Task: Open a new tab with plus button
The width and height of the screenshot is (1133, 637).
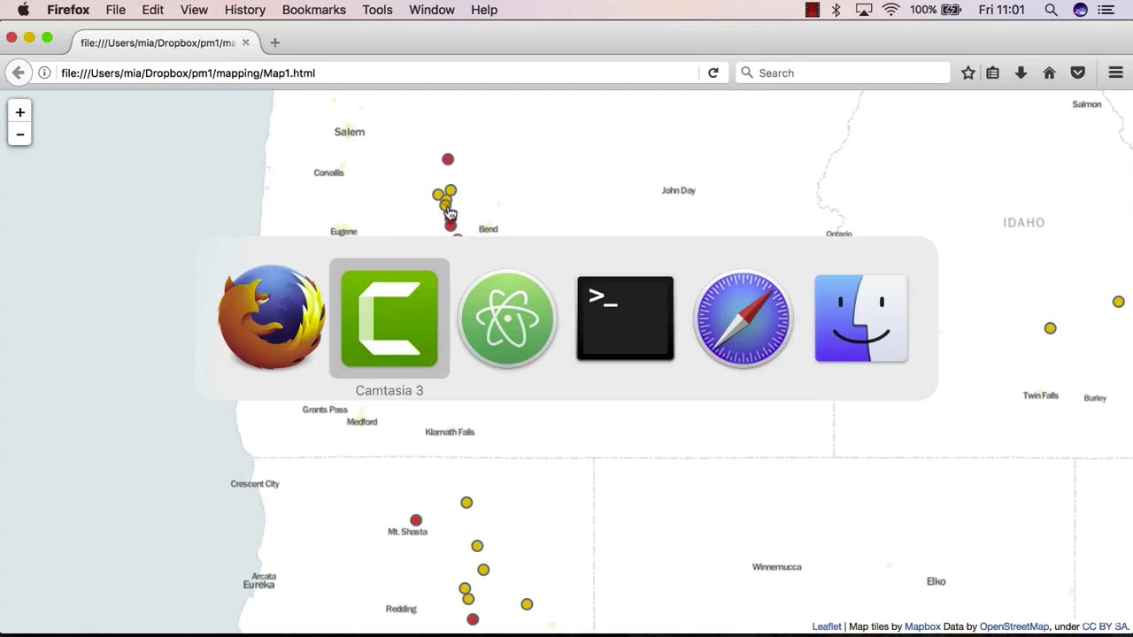Action: pyautogui.click(x=274, y=42)
